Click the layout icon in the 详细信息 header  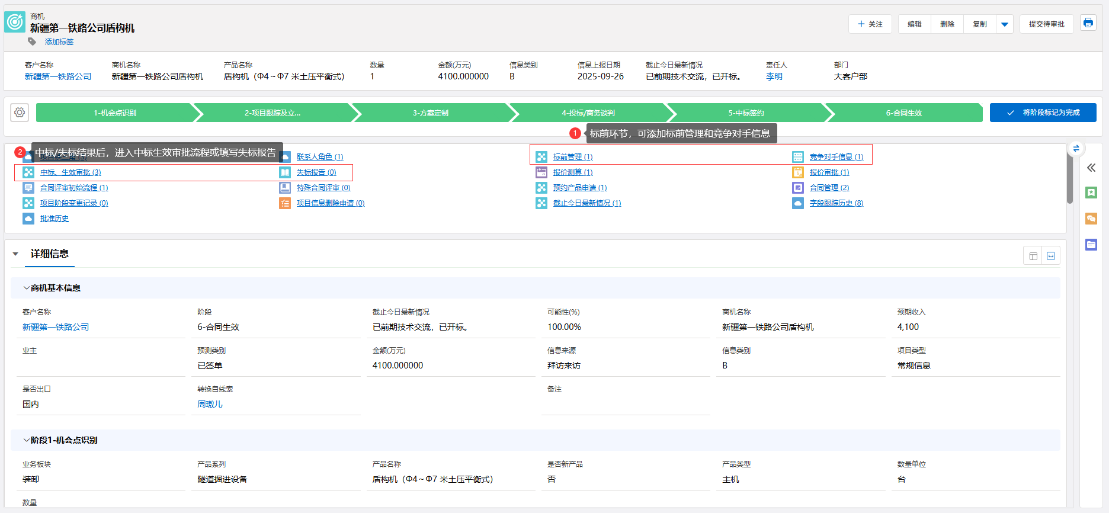(1033, 256)
